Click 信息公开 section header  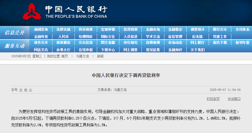click(15, 33)
